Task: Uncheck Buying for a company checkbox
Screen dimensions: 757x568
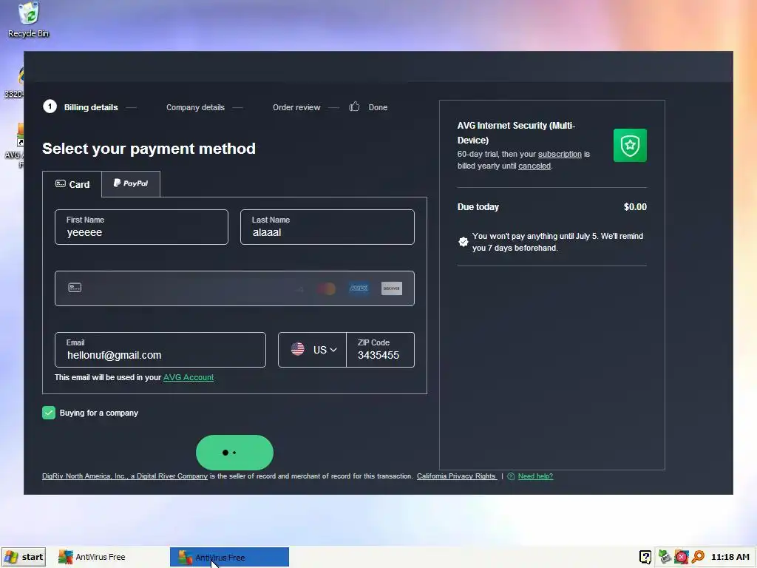Action: coord(49,413)
